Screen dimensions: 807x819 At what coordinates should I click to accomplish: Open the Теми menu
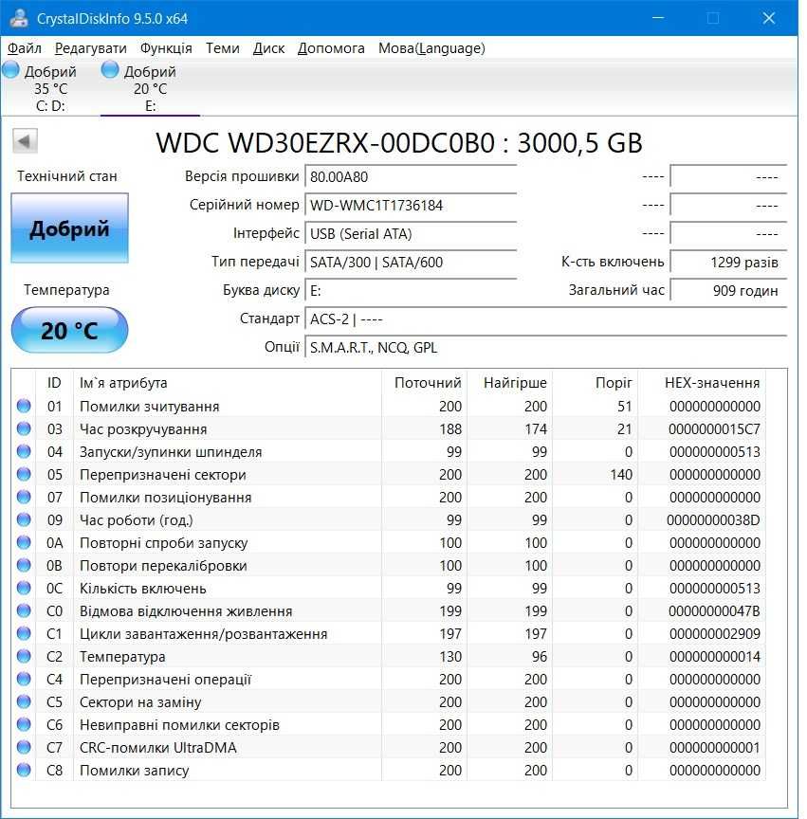click(x=223, y=48)
